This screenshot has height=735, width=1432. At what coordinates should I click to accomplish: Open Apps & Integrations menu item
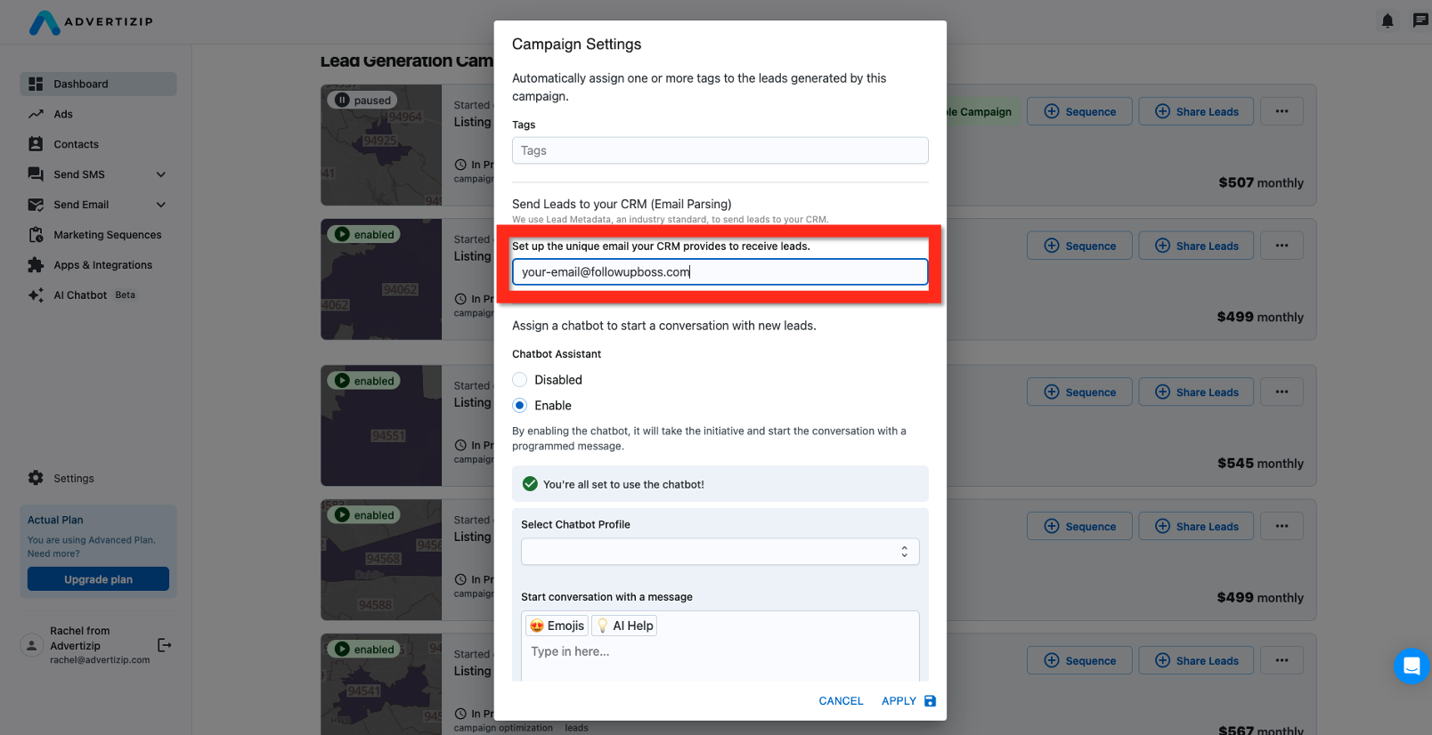102,265
